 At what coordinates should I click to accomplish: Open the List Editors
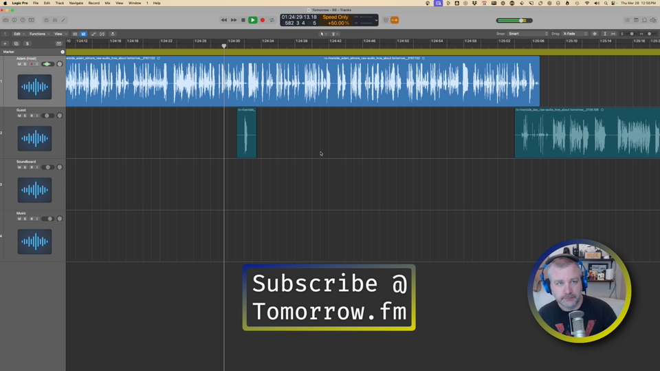click(x=627, y=20)
